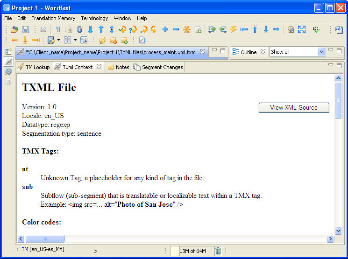Open the Terminology menu
Screen dimensions: 348x259
94,18
